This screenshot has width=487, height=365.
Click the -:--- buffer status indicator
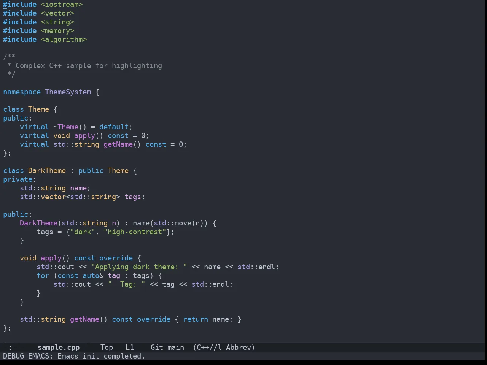point(14,347)
